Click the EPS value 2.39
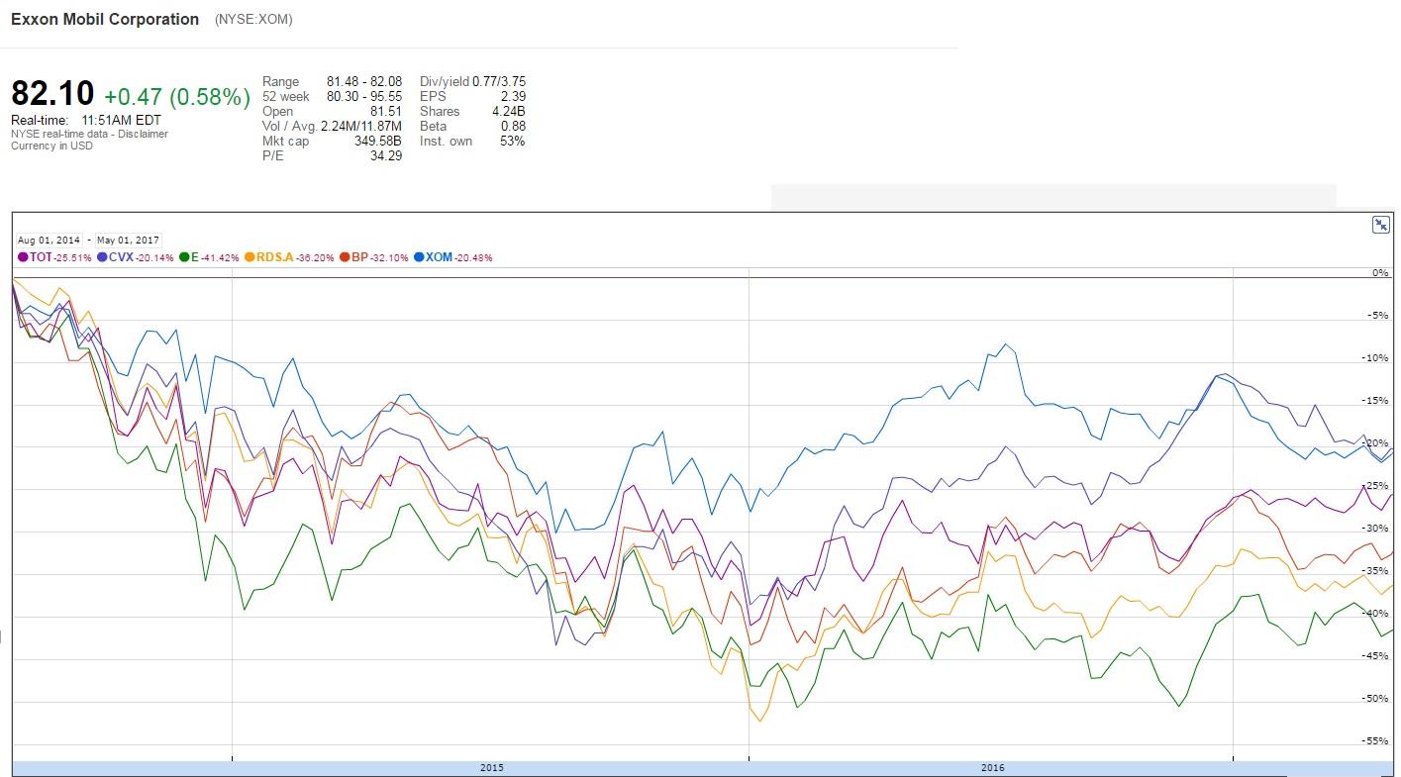Screen dimensions: 1401x777 (x=513, y=96)
